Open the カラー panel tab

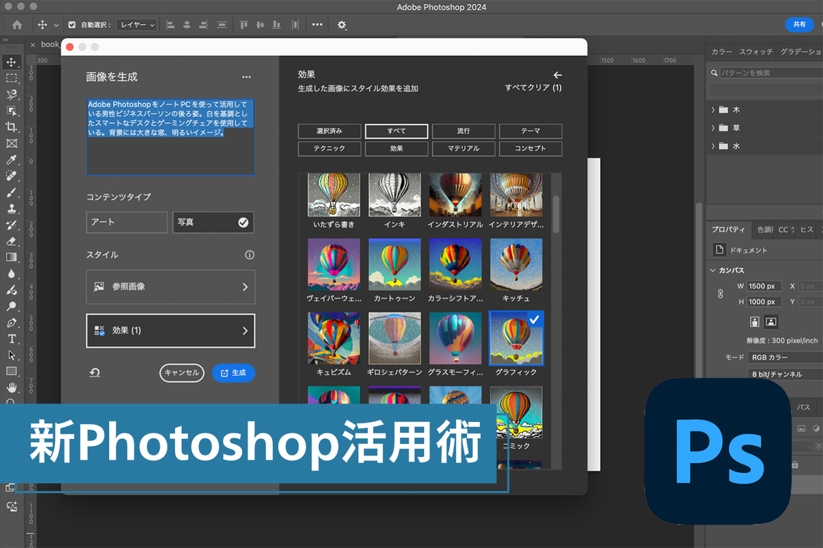[721, 51]
